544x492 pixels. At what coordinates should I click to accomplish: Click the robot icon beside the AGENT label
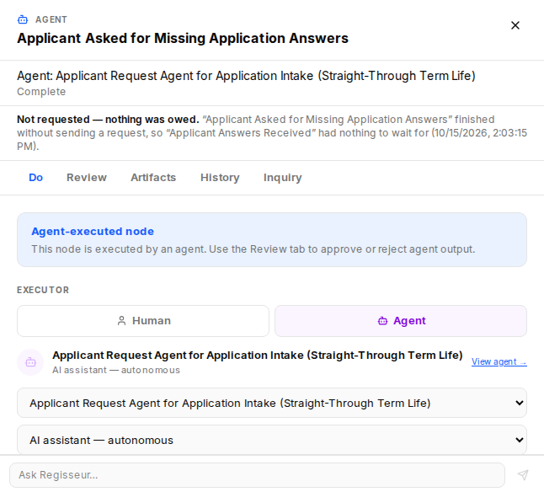tap(23, 19)
